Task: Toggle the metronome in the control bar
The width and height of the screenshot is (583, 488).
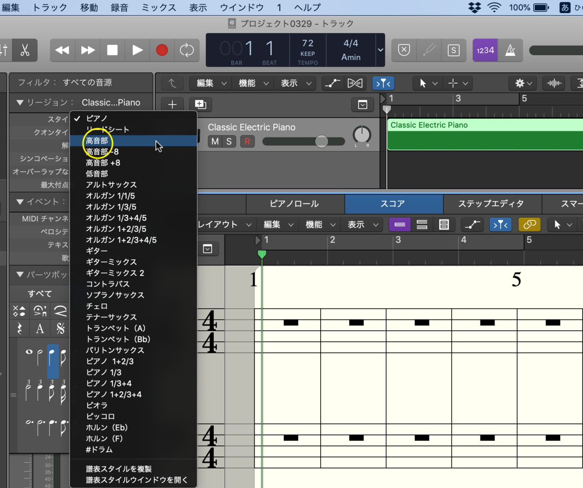Action: click(511, 50)
